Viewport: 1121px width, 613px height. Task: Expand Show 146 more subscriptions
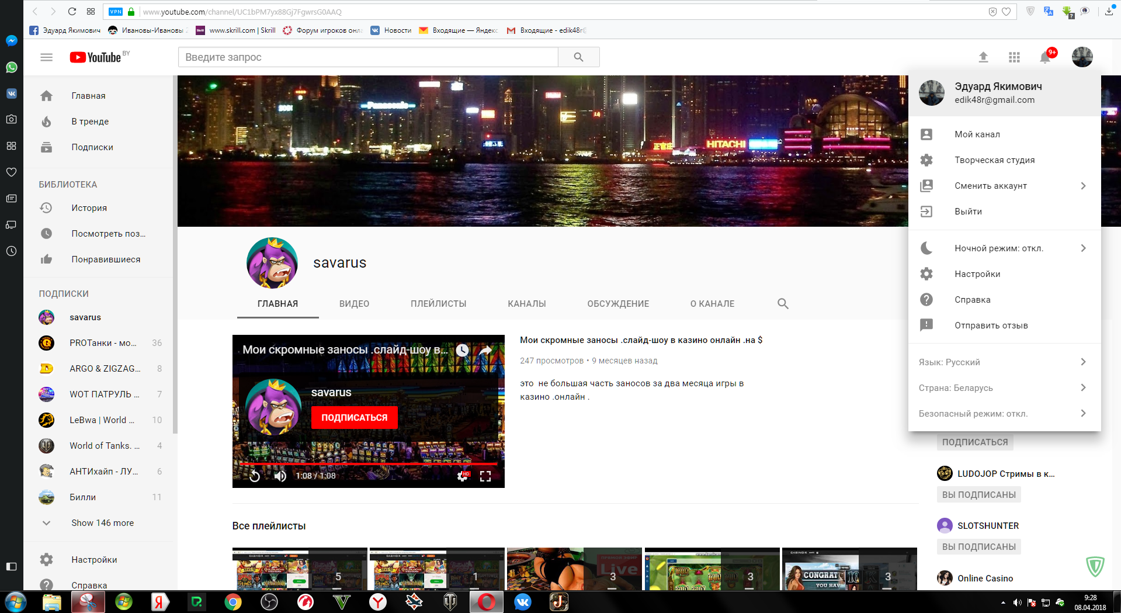point(102,523)
